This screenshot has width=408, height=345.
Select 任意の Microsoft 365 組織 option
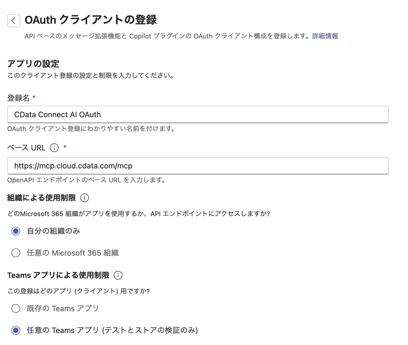pos(16,253)
